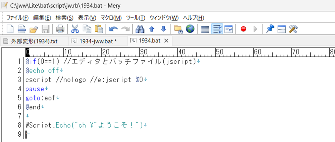Select the no-wrap lines icon
Image resolution: width=335 pixels, height=142 pixels.
point(205,29)
